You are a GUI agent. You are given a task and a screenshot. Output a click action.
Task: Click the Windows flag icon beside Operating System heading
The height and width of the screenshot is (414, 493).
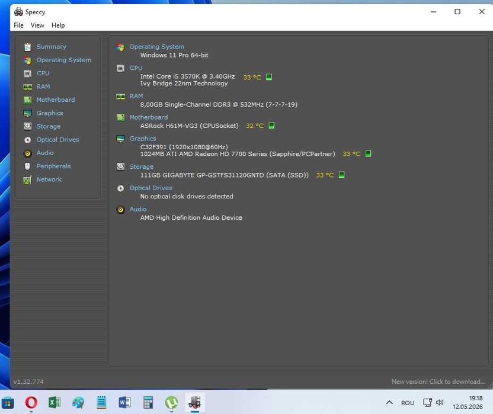pyautogui.click(x=120, y=47)
